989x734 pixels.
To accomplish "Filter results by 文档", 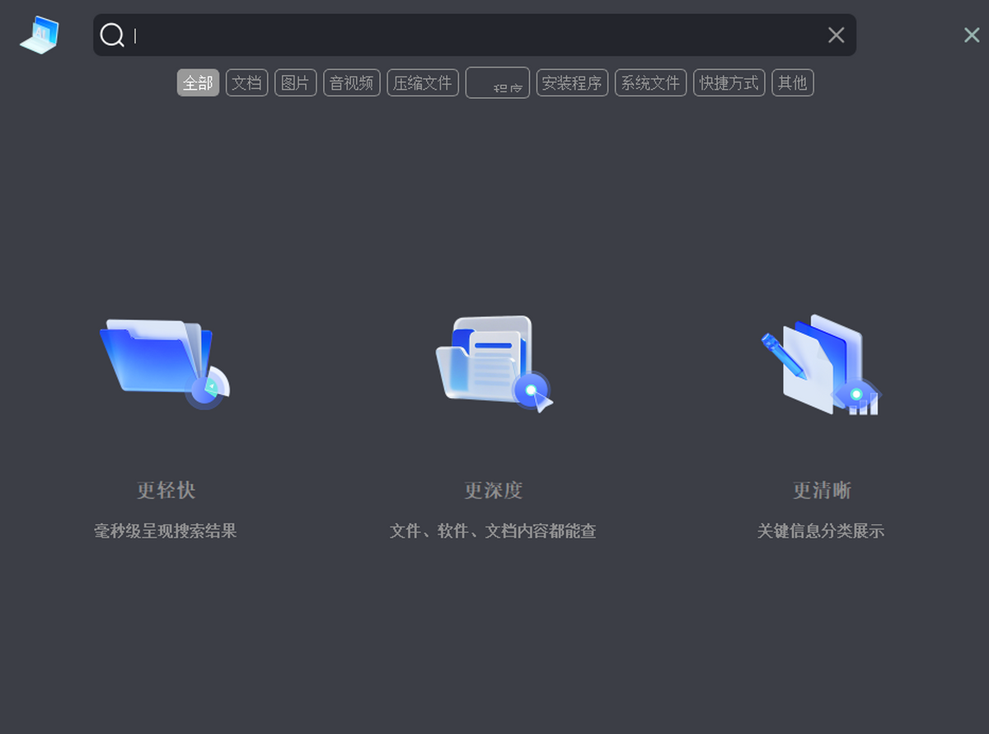I will [246, 83].
